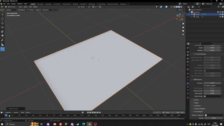Hide the Light in viewport via eye icon
The width and height of the screenshot is (224, 126).
pyautogui.click(x=220, y=17)
